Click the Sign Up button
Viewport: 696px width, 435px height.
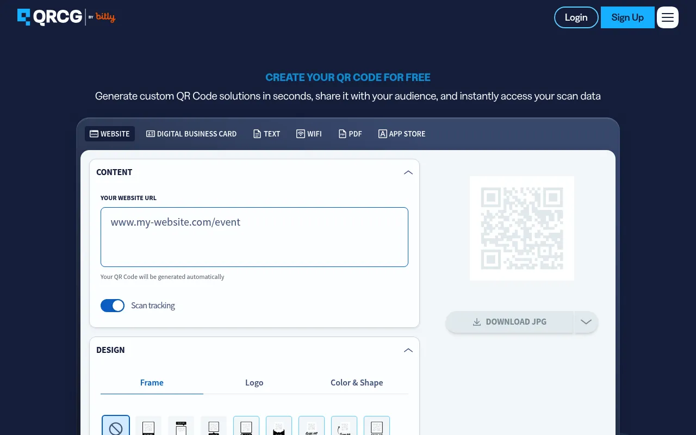point(627,17)
